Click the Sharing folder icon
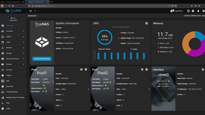Screen dimensions: 205x115 click(3, 64)
